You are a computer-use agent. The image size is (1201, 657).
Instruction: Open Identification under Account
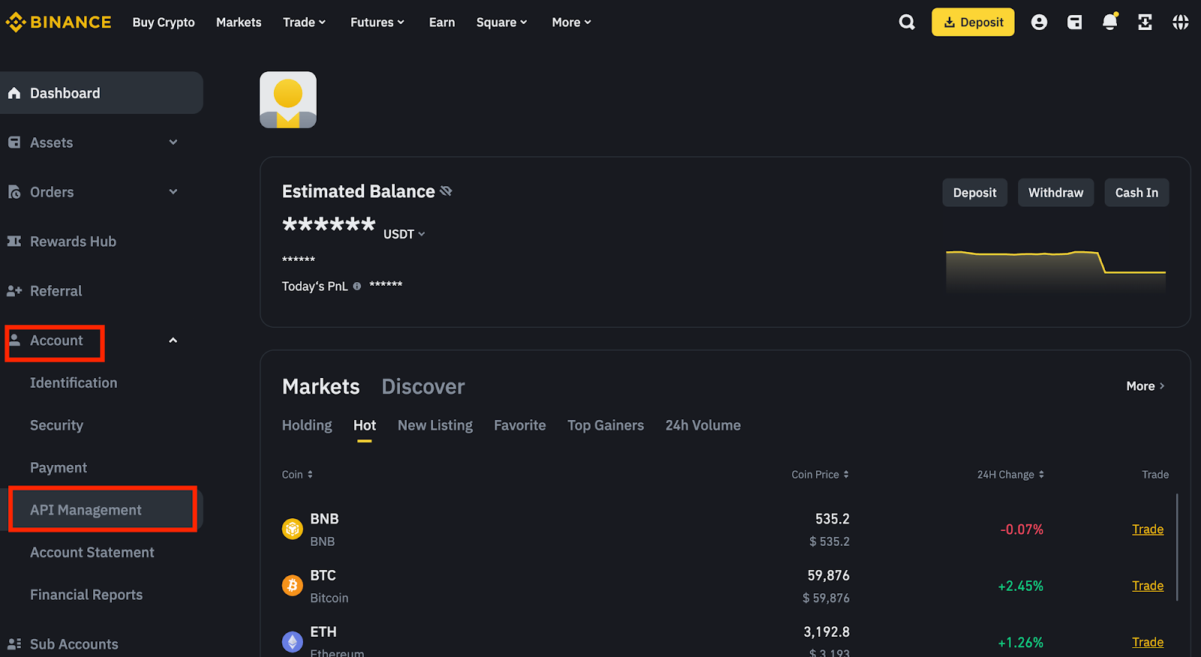(x=74, y=383)
